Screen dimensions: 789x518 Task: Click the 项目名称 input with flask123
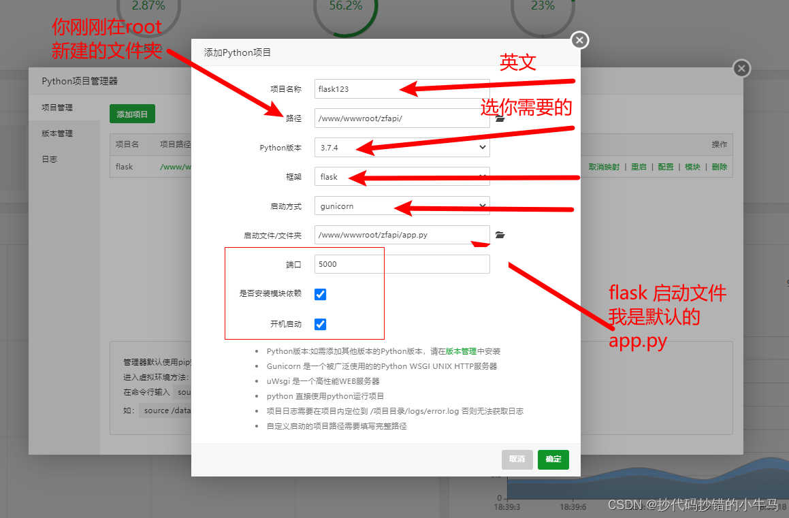click(402, 89)
